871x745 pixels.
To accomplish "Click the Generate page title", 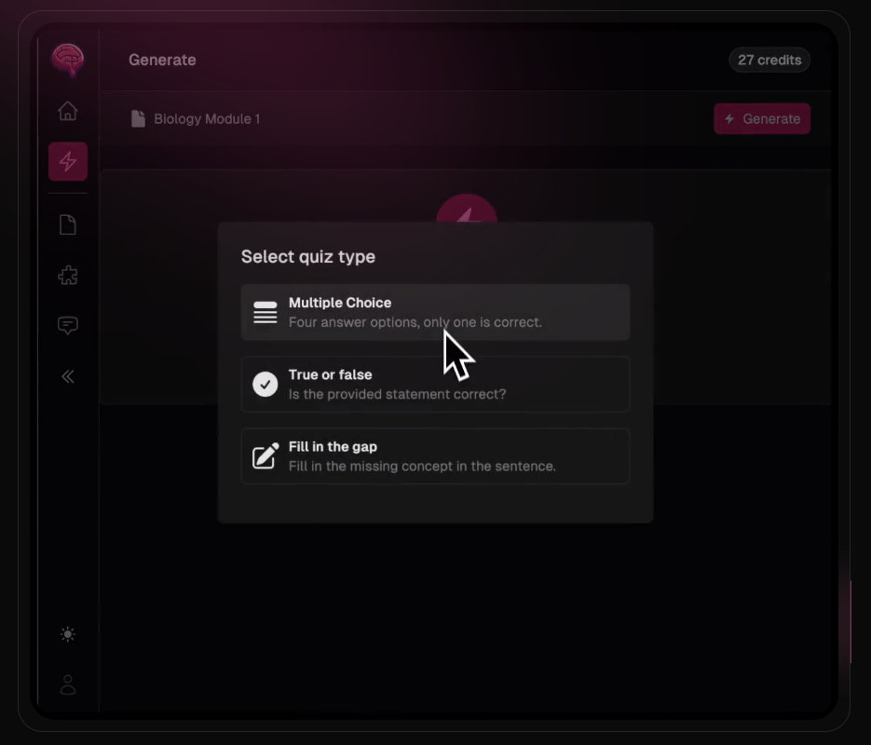I will tap(162, 60).
